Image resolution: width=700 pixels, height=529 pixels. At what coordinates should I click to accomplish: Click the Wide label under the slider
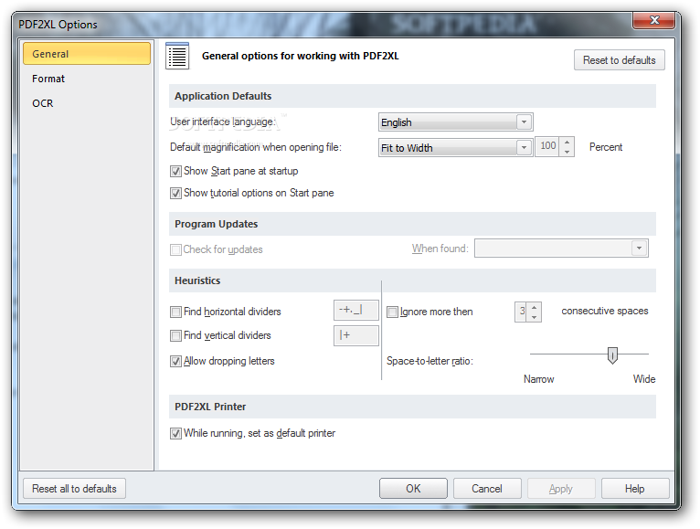[x=644, y=379]
